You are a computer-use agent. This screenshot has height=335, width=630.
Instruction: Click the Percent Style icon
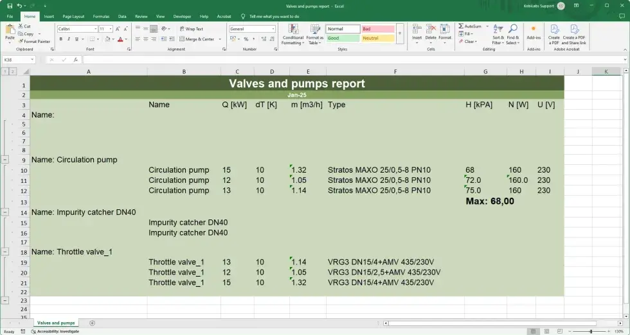pos(246,39)
